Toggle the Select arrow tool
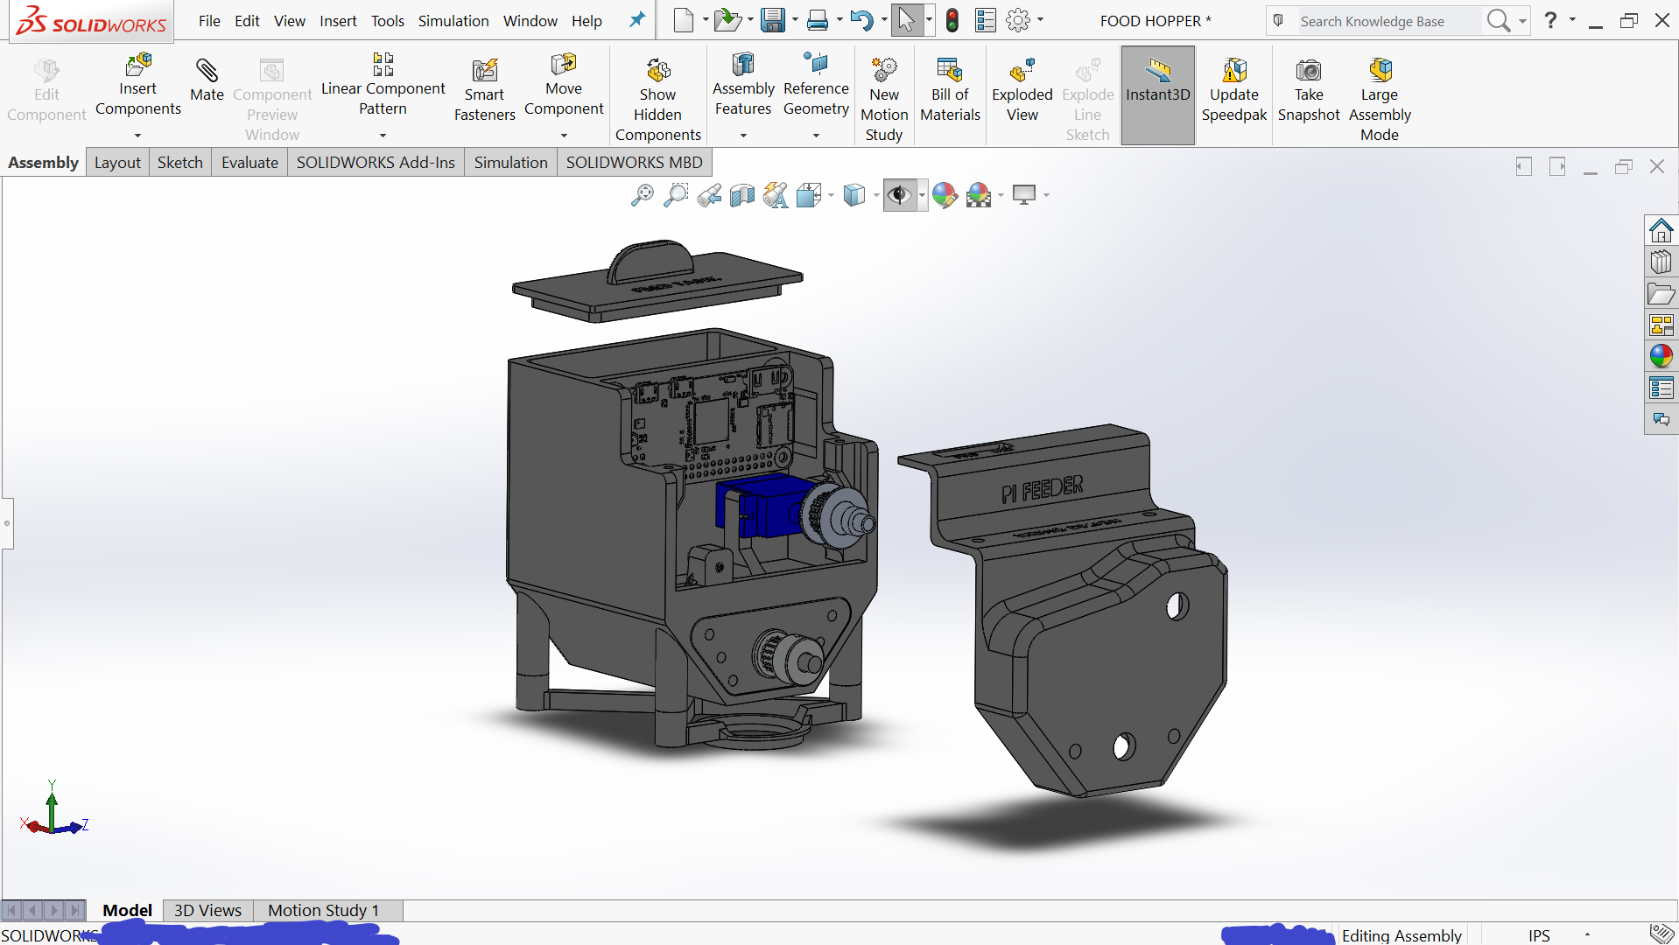 coord(906,20)
